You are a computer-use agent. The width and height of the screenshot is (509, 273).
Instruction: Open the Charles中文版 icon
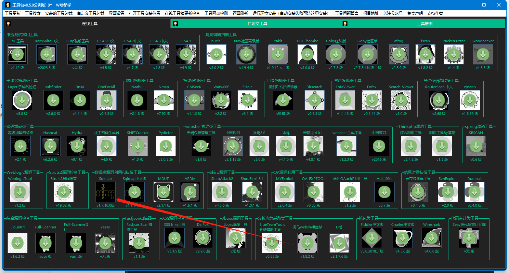point(403,238)
